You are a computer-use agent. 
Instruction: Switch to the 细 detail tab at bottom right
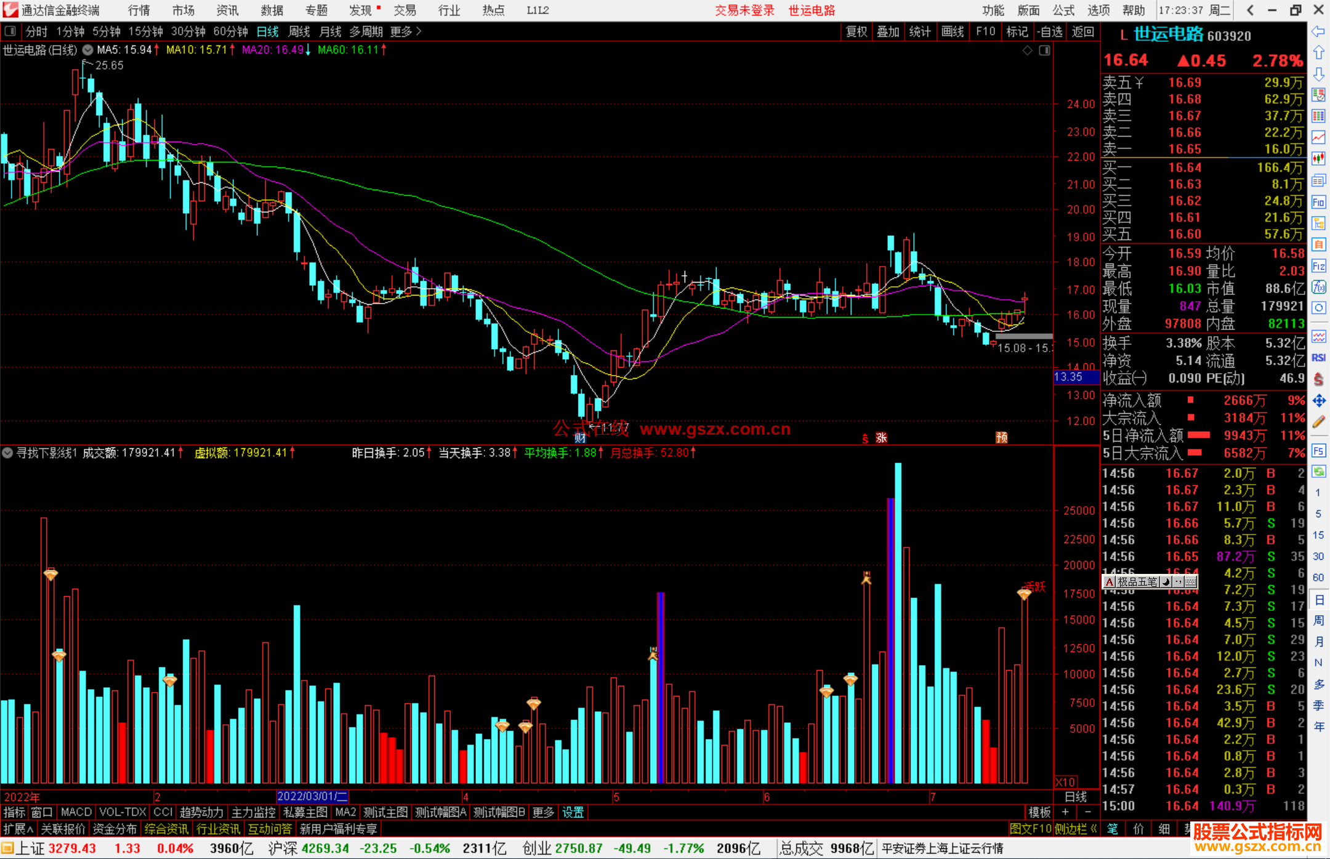click(x=1164, y=829)
